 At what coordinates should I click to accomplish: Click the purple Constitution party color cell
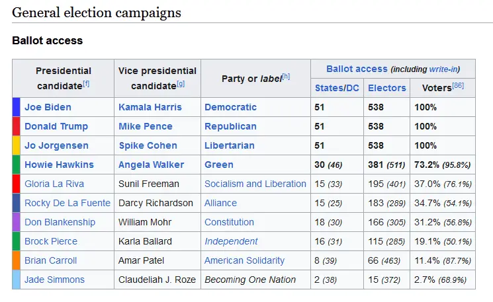pyautogui.click(x=17, y=222)
